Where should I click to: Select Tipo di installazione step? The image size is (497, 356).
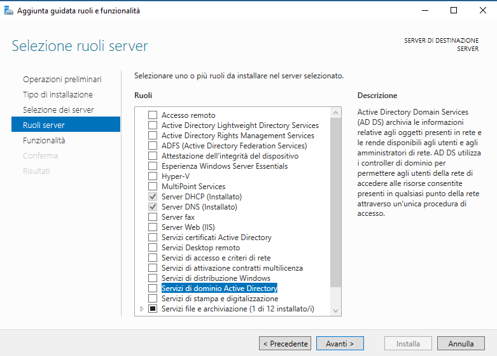coord(58,94)
